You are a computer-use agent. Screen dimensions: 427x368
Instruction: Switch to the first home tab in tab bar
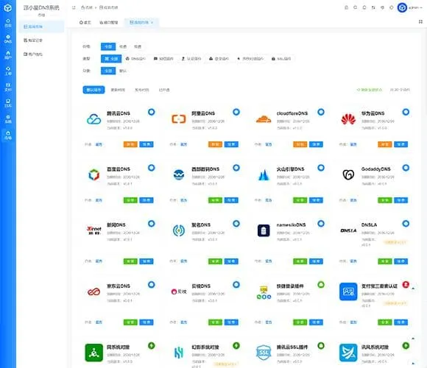(x=85, y=22)
